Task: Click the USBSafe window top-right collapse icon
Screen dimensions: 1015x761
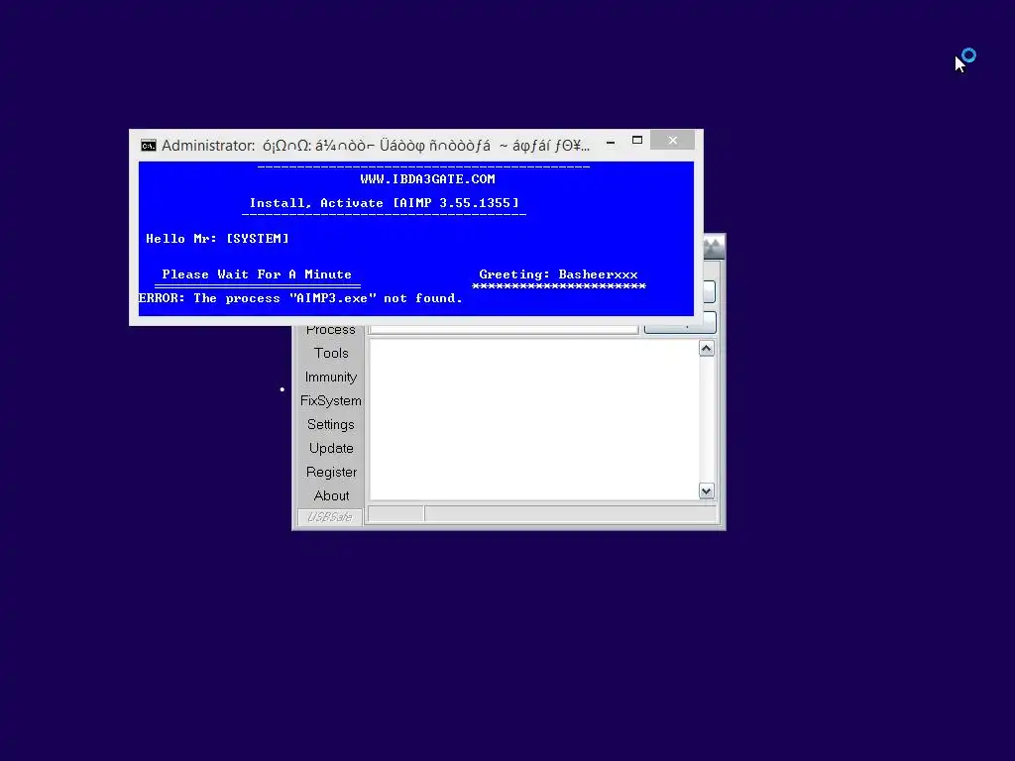Action: click(x=714, y=247)
